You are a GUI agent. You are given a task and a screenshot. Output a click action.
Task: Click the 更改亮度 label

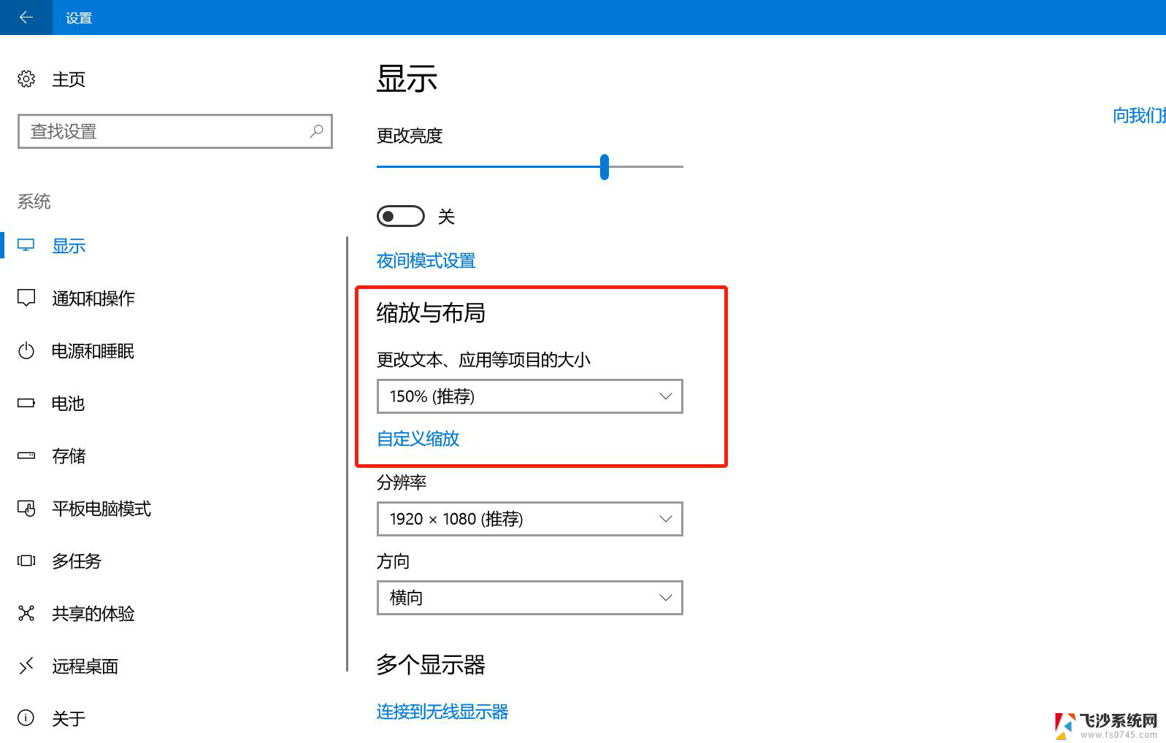pos(410,136)
